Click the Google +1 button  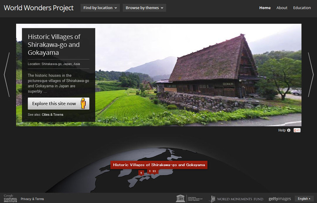point(297,130)
